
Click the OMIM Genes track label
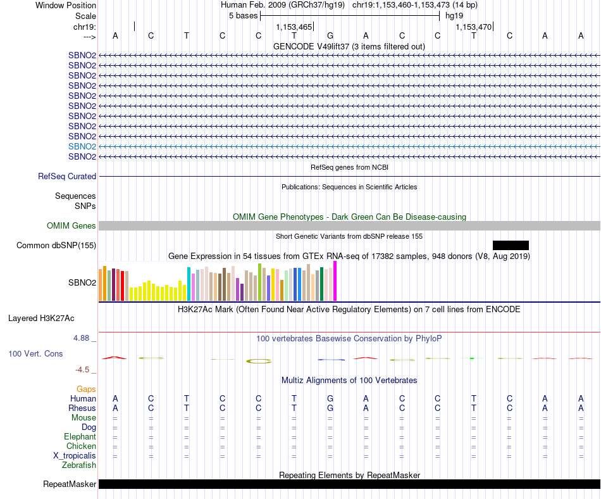pyautogui.click(x=71, y=226)
